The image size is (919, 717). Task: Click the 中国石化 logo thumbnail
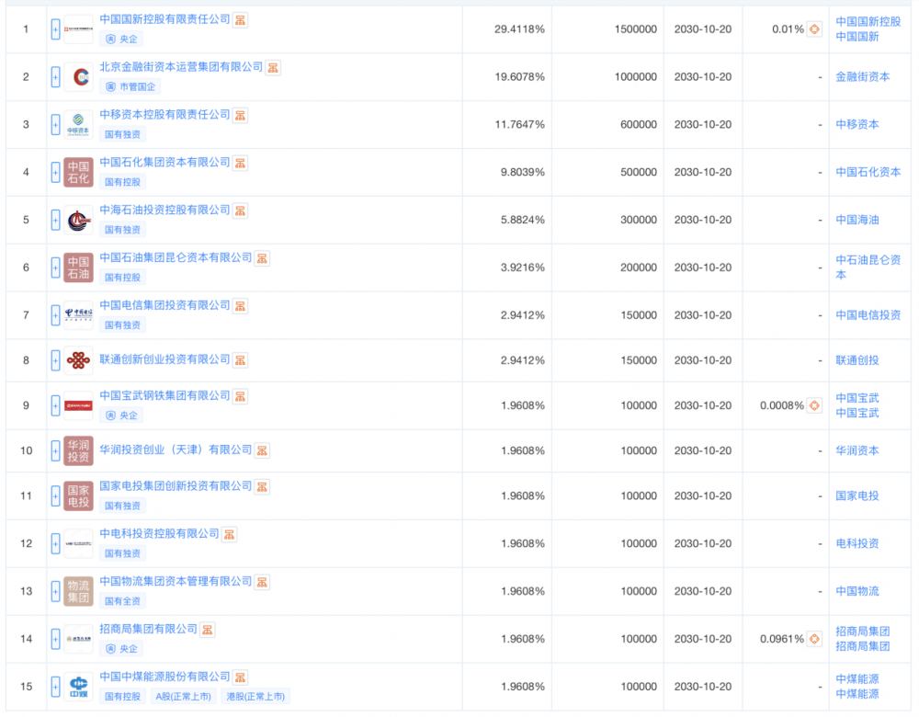click(78, 172)
